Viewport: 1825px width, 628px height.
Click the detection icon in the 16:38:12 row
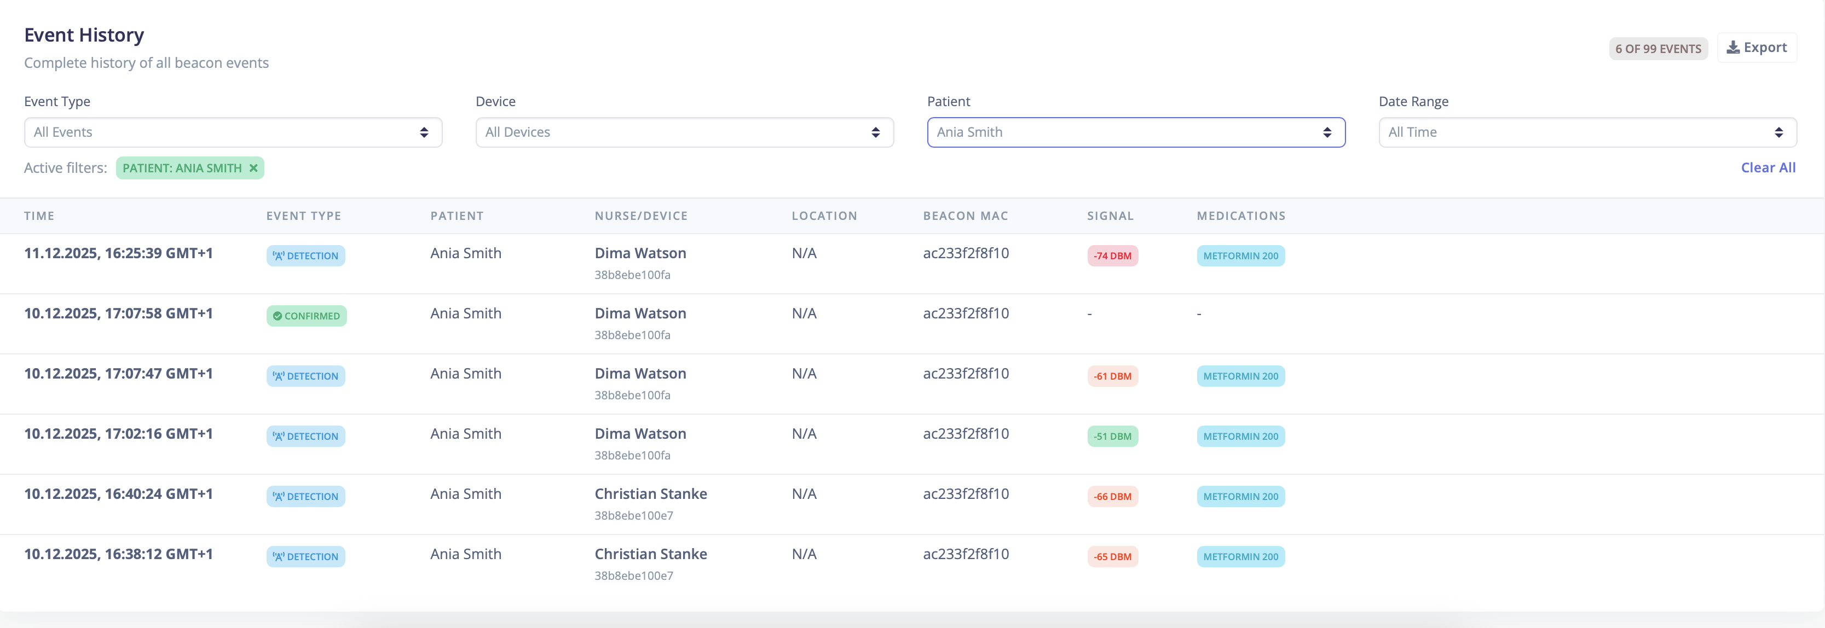click(x=279, y=556)
